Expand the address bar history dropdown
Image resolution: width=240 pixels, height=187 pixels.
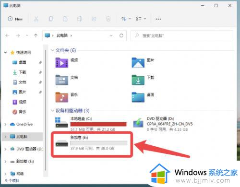tap(111, 35)
